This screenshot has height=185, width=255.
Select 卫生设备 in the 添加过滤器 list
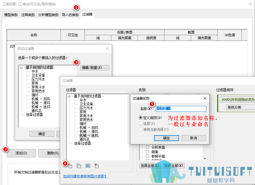(38, 75)
